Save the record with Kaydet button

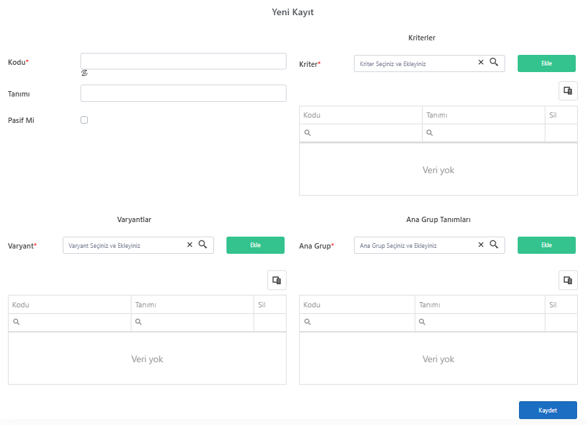(547, 410)
